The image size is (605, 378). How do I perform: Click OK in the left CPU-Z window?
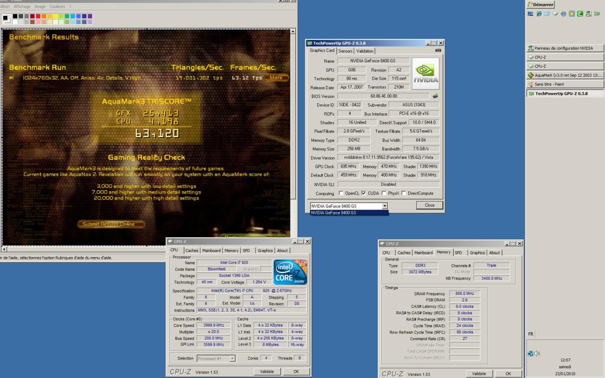pyautogui.click(x=296, y=372)
